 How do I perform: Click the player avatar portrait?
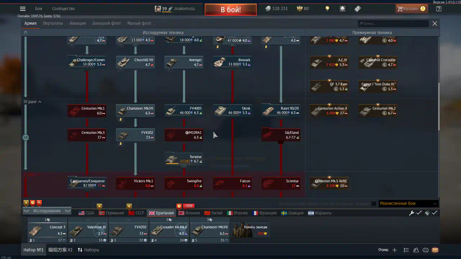pyautogui.click(x=158, y=9)
